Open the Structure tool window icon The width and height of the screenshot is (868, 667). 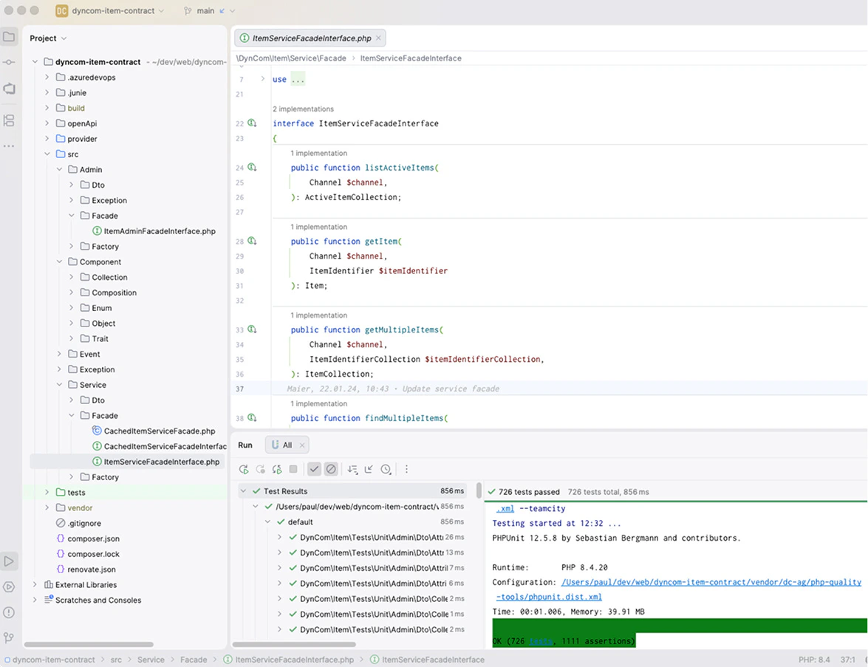click(x=9, y=120)
